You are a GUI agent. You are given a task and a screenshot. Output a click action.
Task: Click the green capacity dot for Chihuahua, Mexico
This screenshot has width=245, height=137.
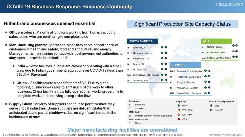pos(163,53)
